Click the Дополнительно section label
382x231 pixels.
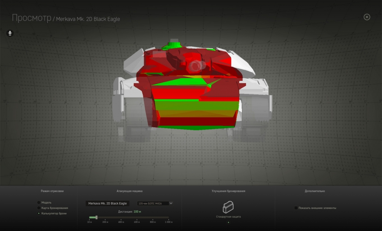click(x=315, y=191)
